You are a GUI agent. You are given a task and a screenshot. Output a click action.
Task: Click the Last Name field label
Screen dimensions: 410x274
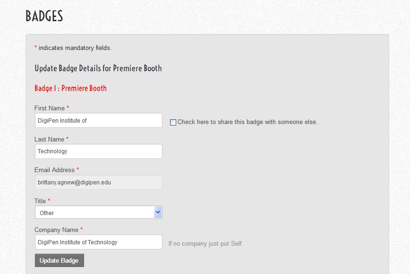[x=50, y=139]
